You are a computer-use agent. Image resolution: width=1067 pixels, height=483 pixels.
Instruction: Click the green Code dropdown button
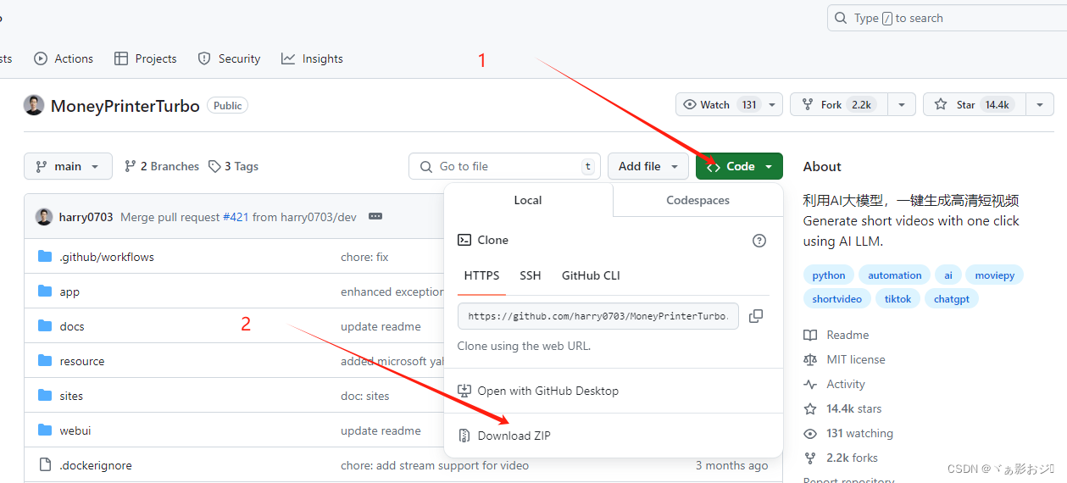[x=739, y=166]
